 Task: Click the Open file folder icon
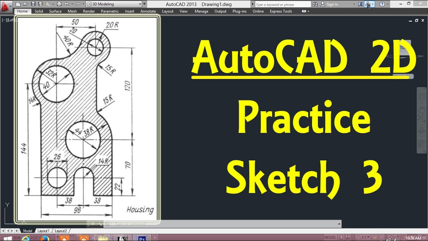[25, 4]
